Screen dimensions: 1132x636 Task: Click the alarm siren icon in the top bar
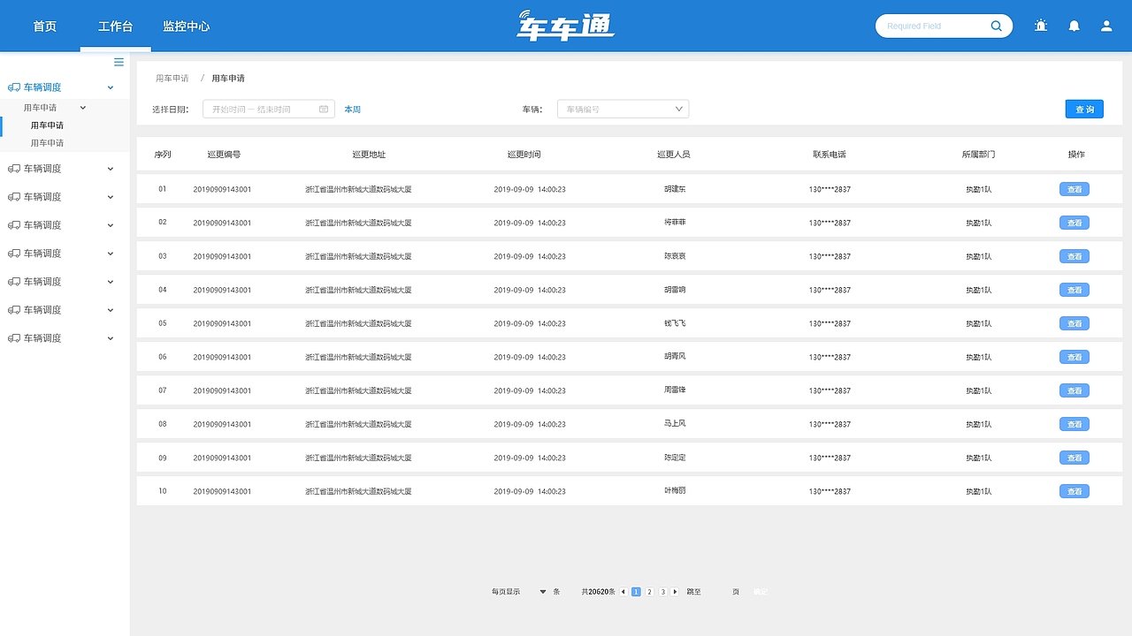[x=1040, y=26]
